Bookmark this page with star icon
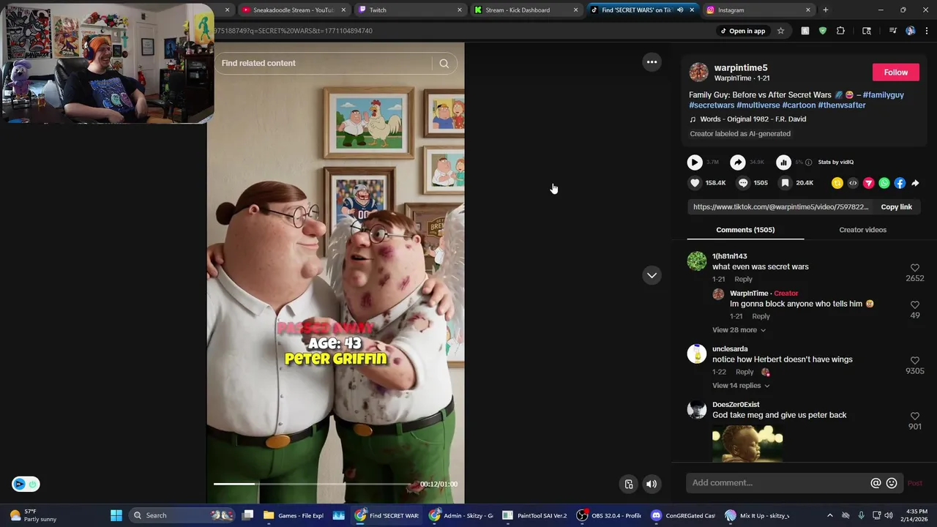The height and width of the screenshot is (527, 937). pos(780,31)
